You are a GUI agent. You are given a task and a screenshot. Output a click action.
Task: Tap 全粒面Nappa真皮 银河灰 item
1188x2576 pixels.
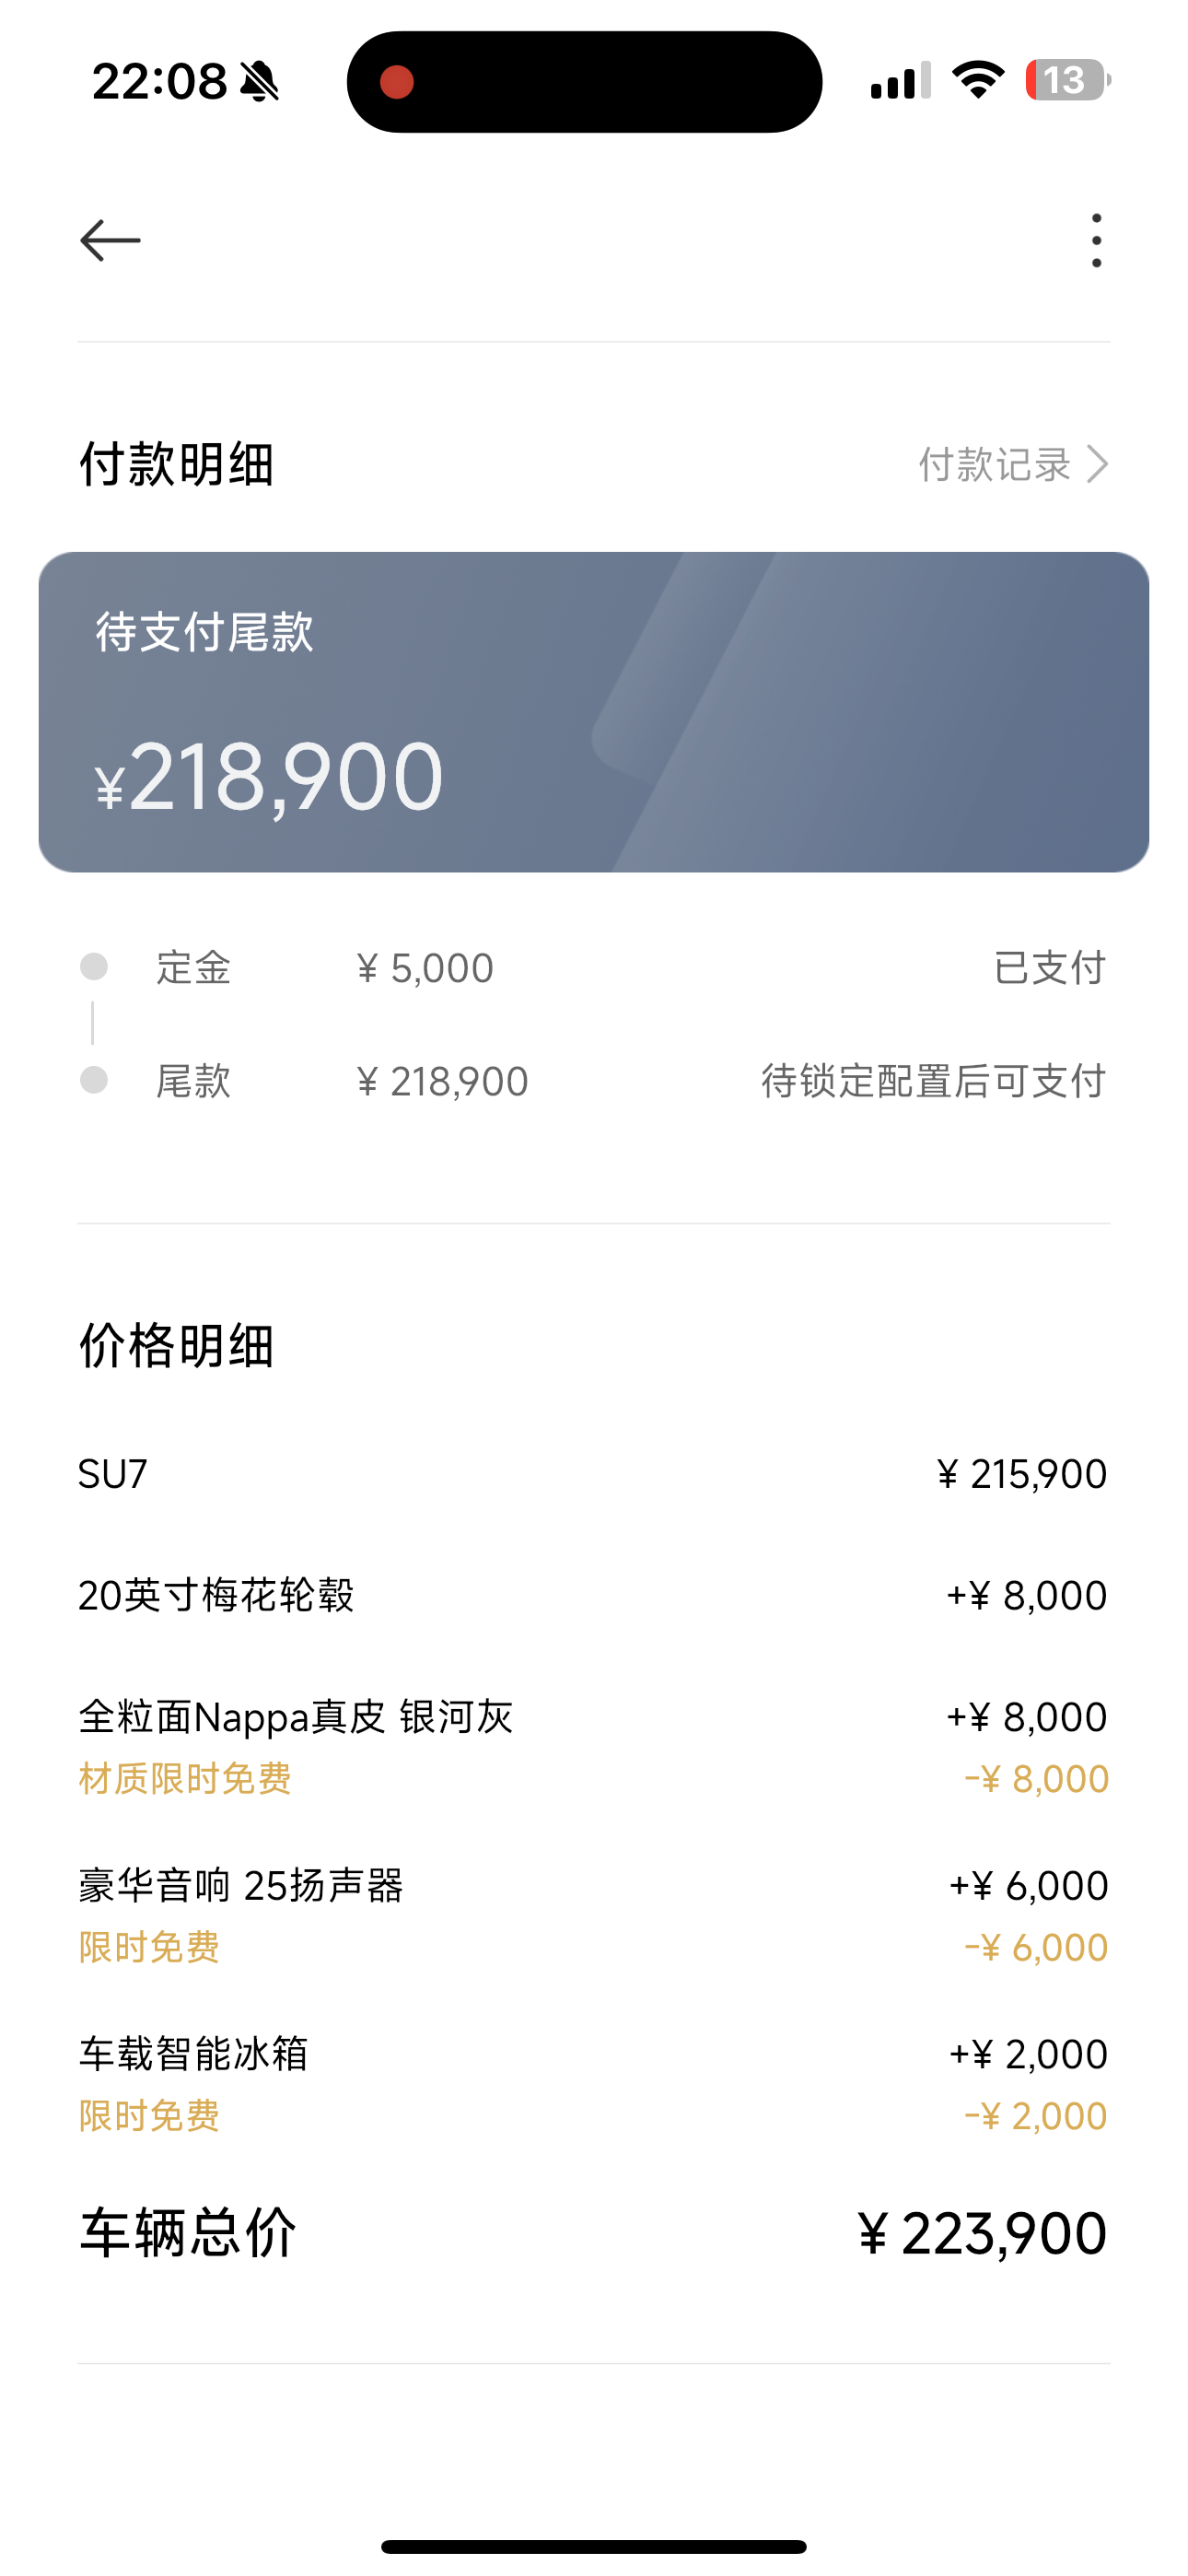click(x=296, y=1717)
